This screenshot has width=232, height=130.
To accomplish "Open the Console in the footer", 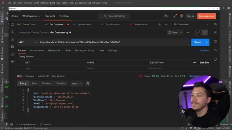I will click(45, 124).
